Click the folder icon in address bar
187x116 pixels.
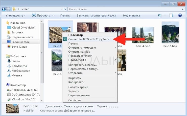tap(14, 9)
